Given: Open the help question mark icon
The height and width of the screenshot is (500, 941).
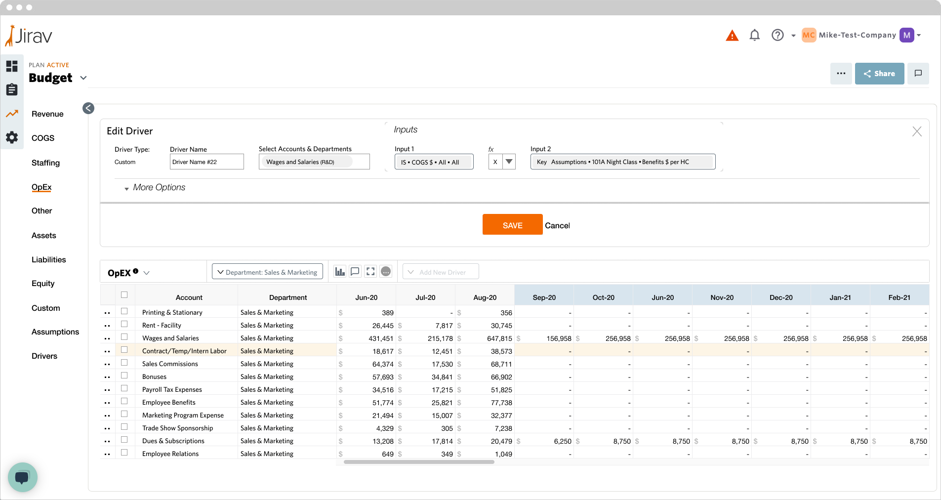Looking at the screenshot, I should (x=777, y=35).
